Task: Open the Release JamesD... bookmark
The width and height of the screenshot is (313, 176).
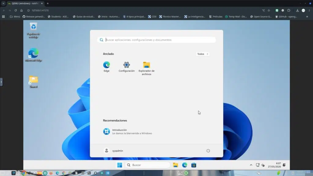Action: tap(34, 16)
